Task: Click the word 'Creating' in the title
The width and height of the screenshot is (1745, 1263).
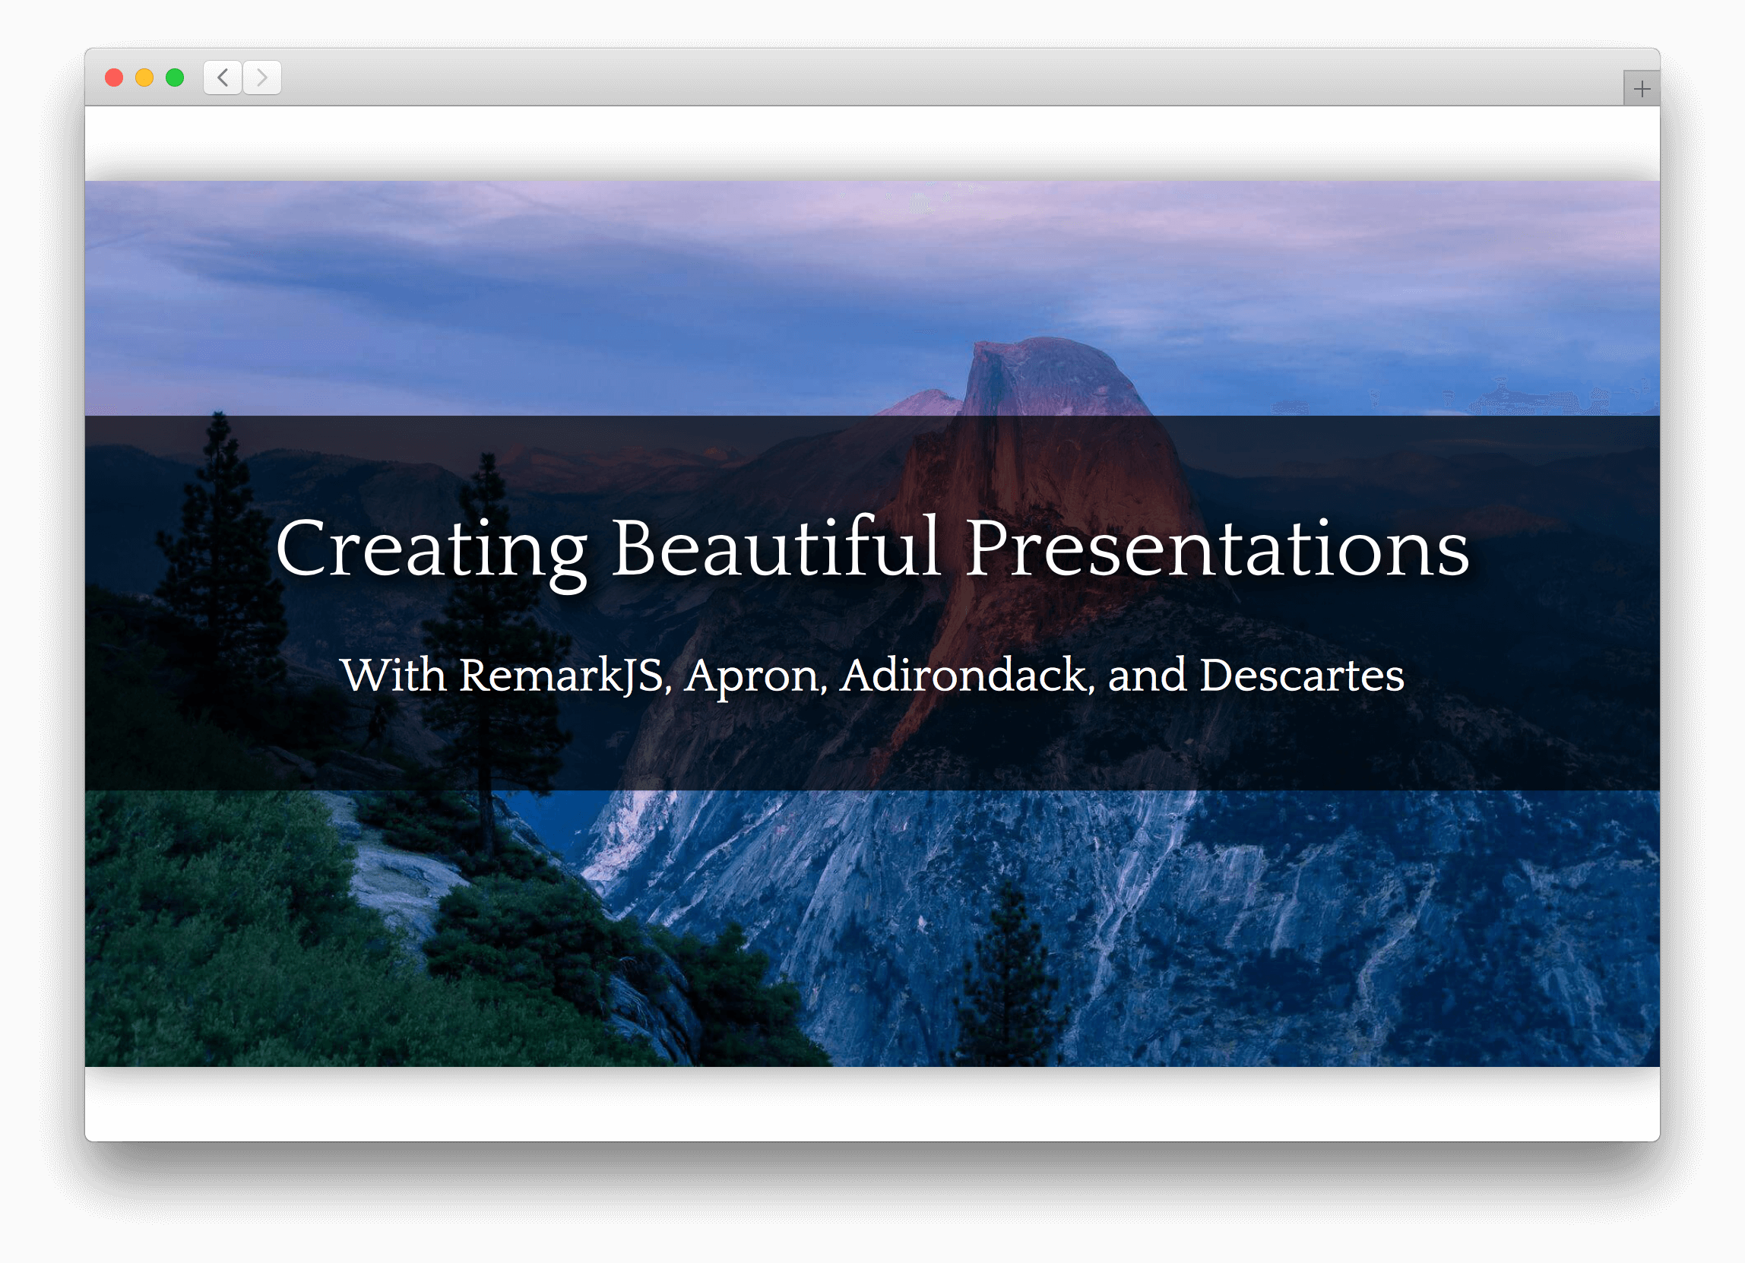Action: click(431, 549)
